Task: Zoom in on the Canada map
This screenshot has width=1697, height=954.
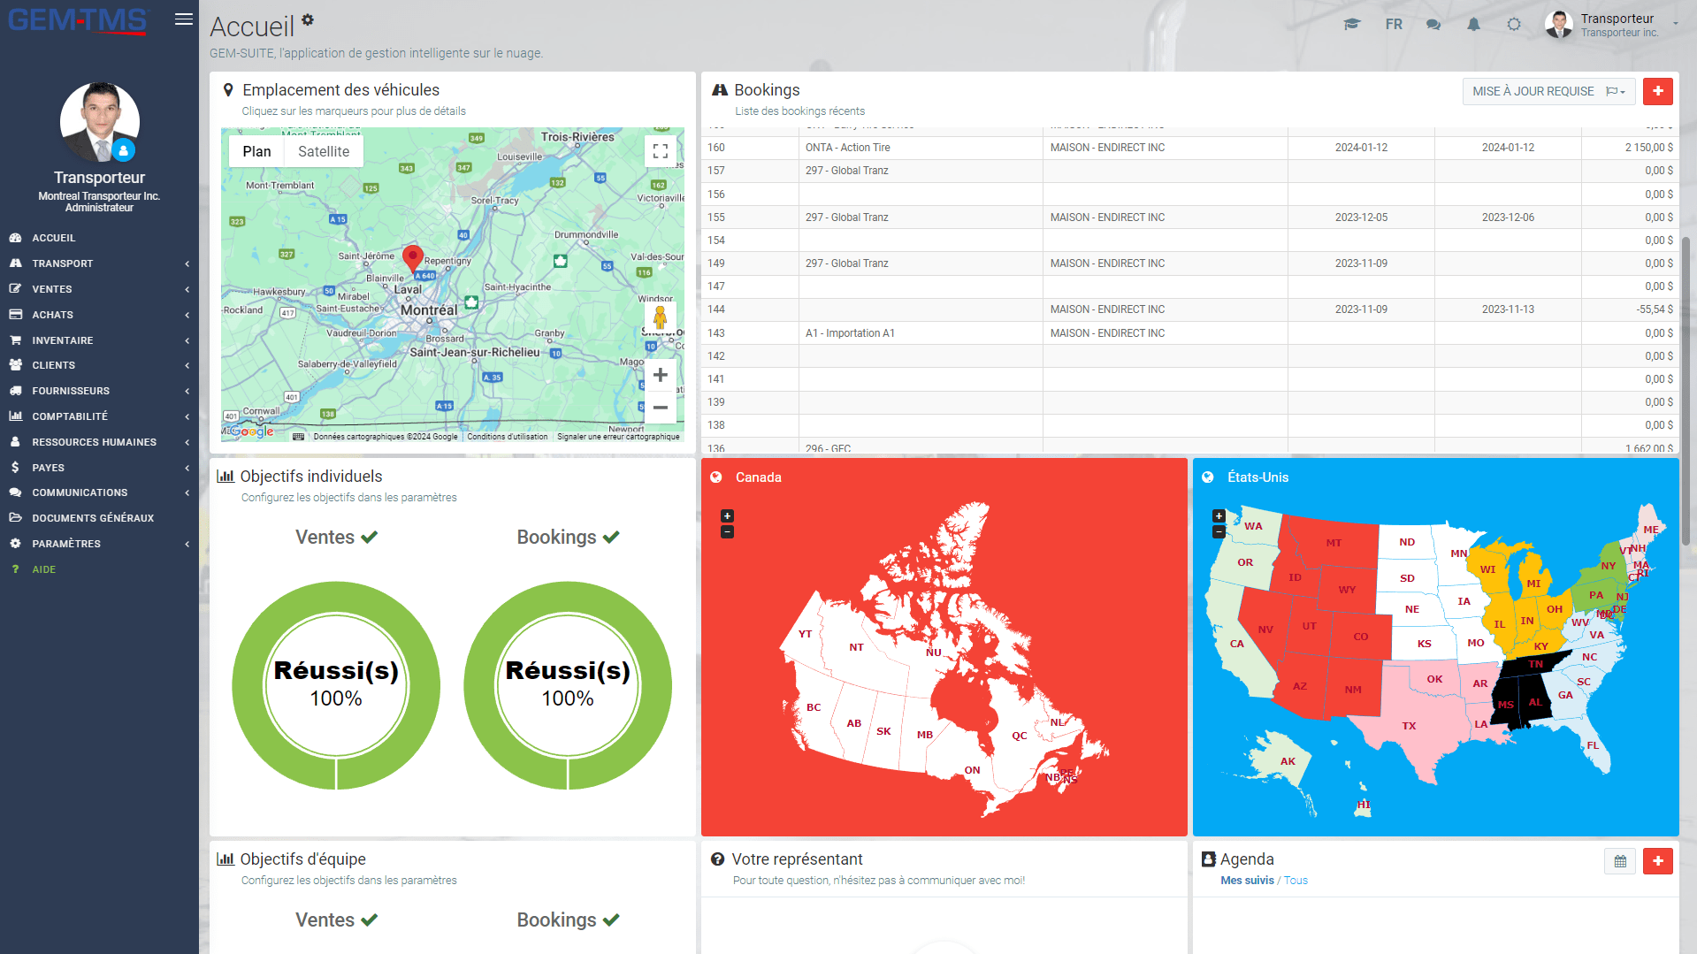Action: [x=727, y=516]
